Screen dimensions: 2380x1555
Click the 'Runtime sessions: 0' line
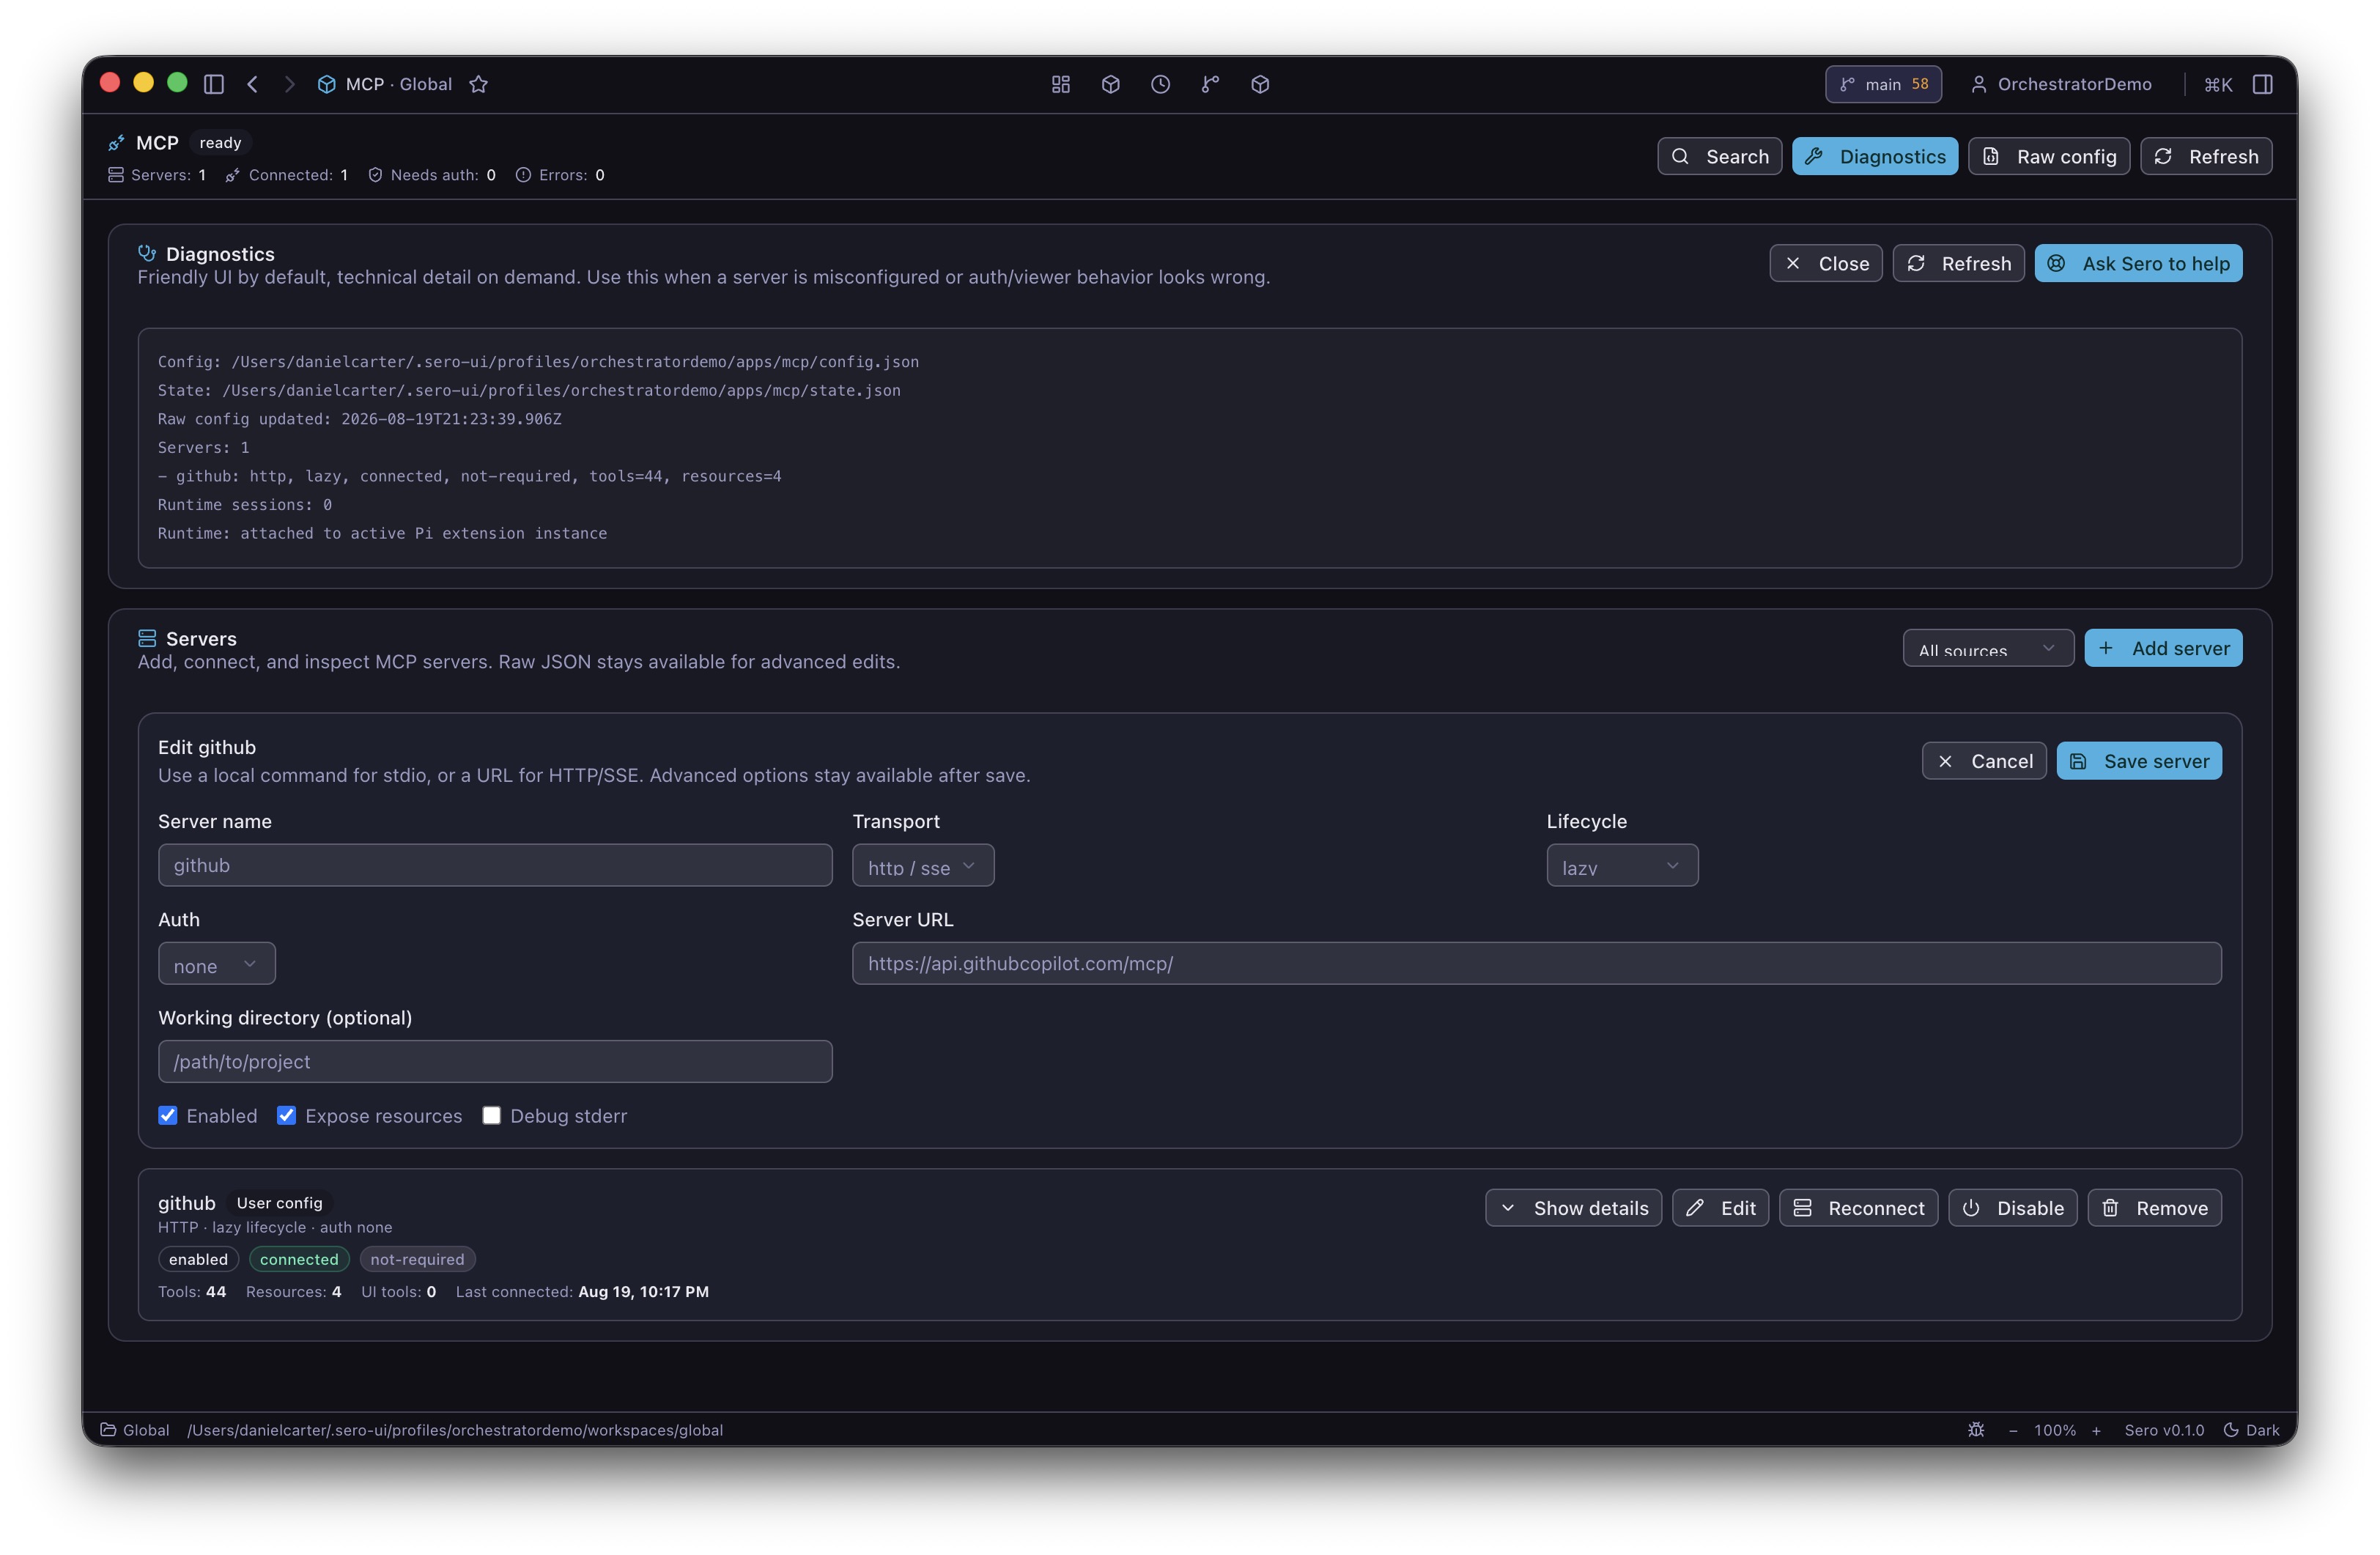245,505
